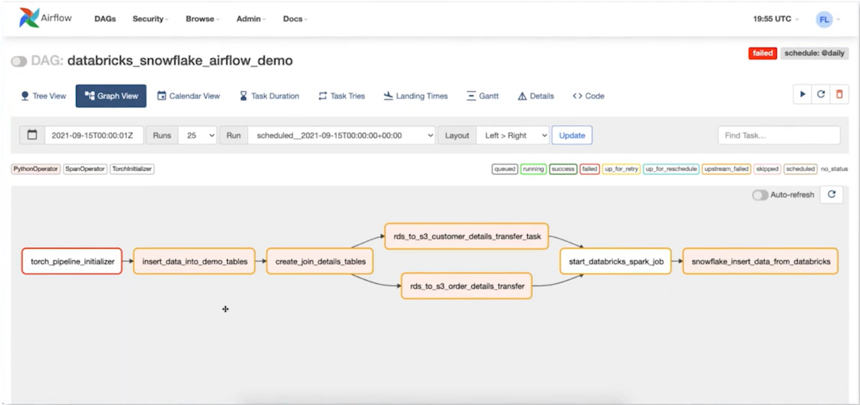This screenshot has height=405, width=860.
Task: Enable the Auto-refresh switch
Action: [x=760, y=195]
